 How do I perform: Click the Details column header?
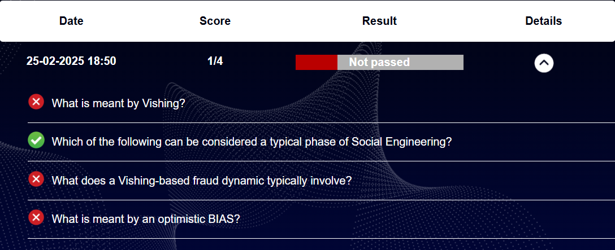point(544,21)
